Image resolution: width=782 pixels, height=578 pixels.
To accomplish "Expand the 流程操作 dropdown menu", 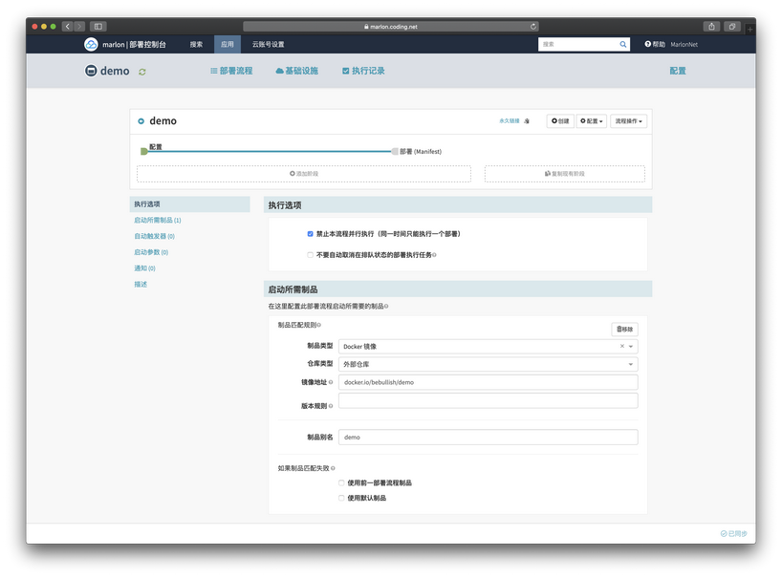I will coord(629,121).
